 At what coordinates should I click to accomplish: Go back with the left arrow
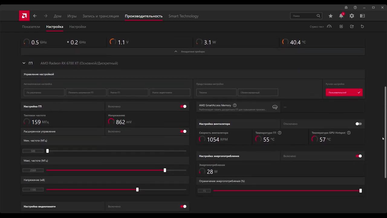click(x=35, y=16)
